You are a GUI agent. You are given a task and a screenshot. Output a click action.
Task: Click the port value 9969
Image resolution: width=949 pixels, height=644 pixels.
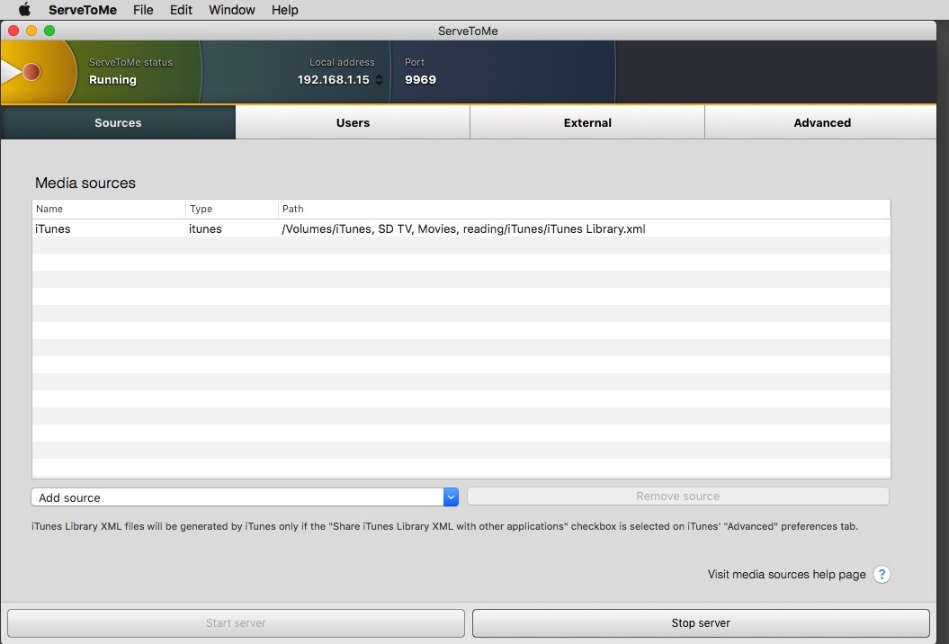point(421,80)
